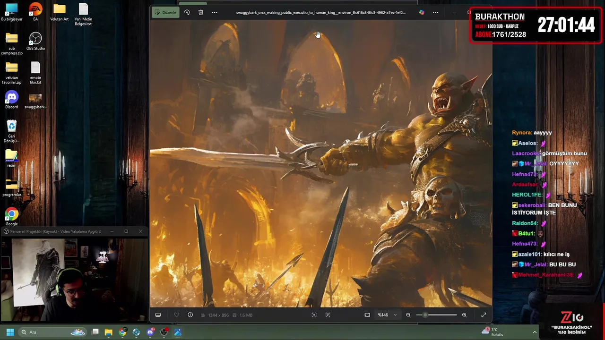The width and height of the screenshot is (605, 340).
Task: Click the scan text icon in Photos bottom bar
Action: [x=328, y=315]
